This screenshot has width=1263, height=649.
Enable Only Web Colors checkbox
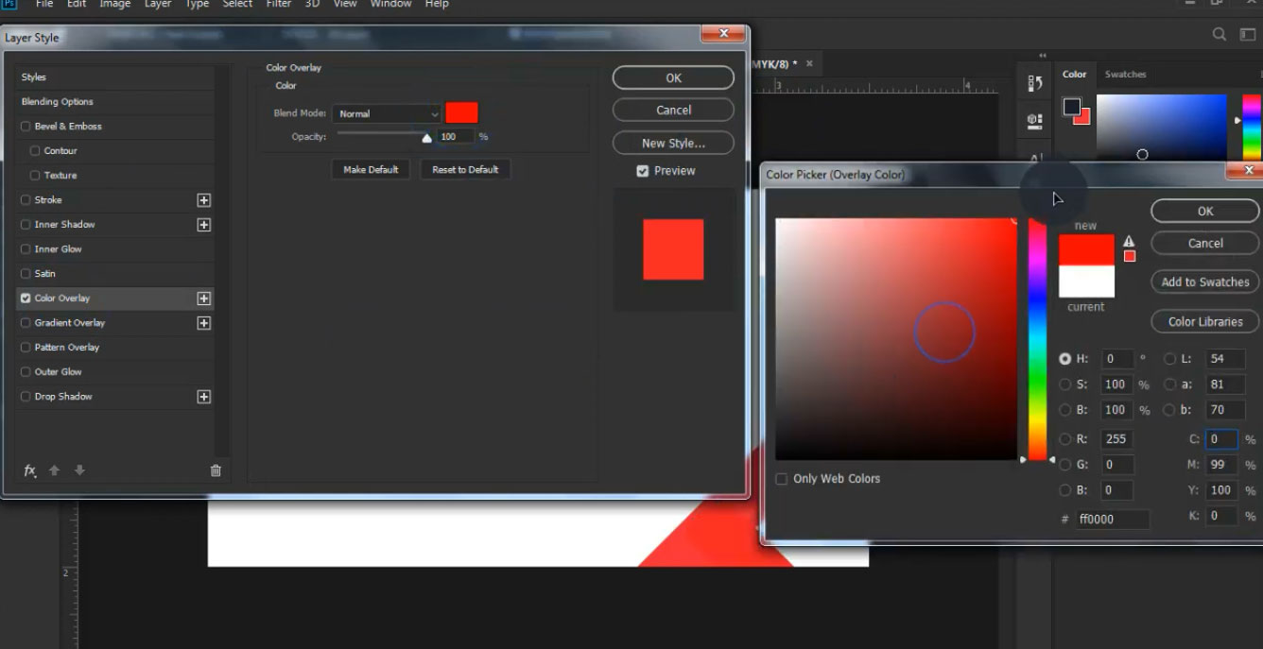pyautogui.click(x=781, y=479)
